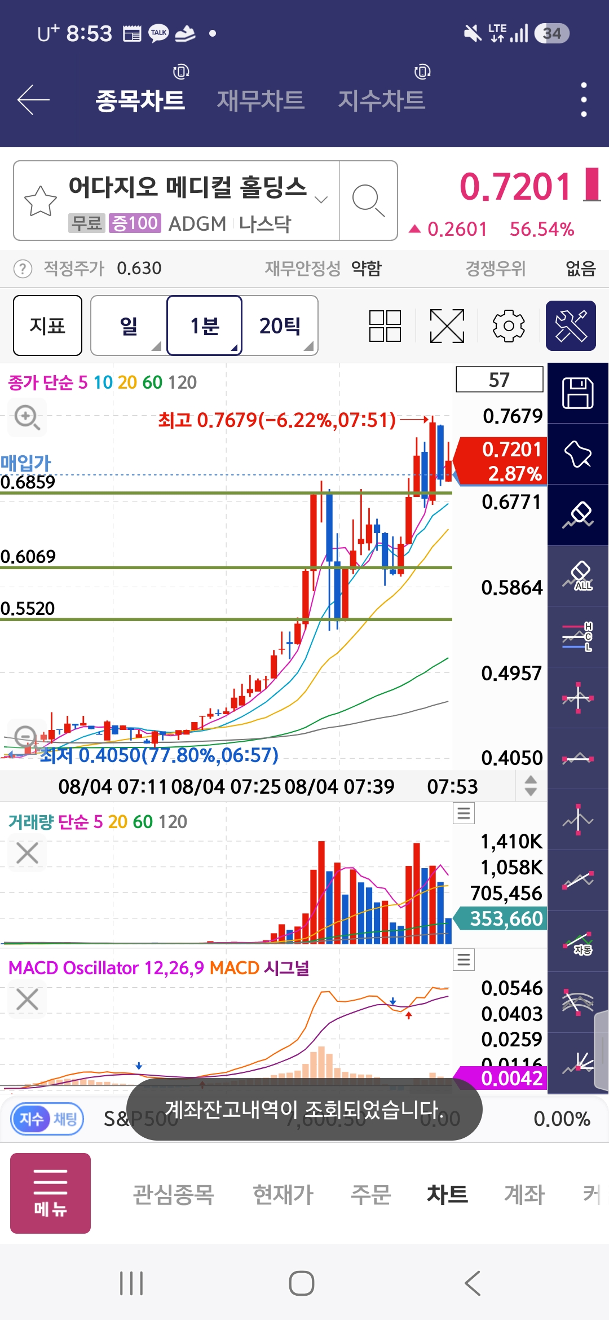Select the eraser with the tag icon
This screenshot has width=609, height=1320.
pos(578,454)
